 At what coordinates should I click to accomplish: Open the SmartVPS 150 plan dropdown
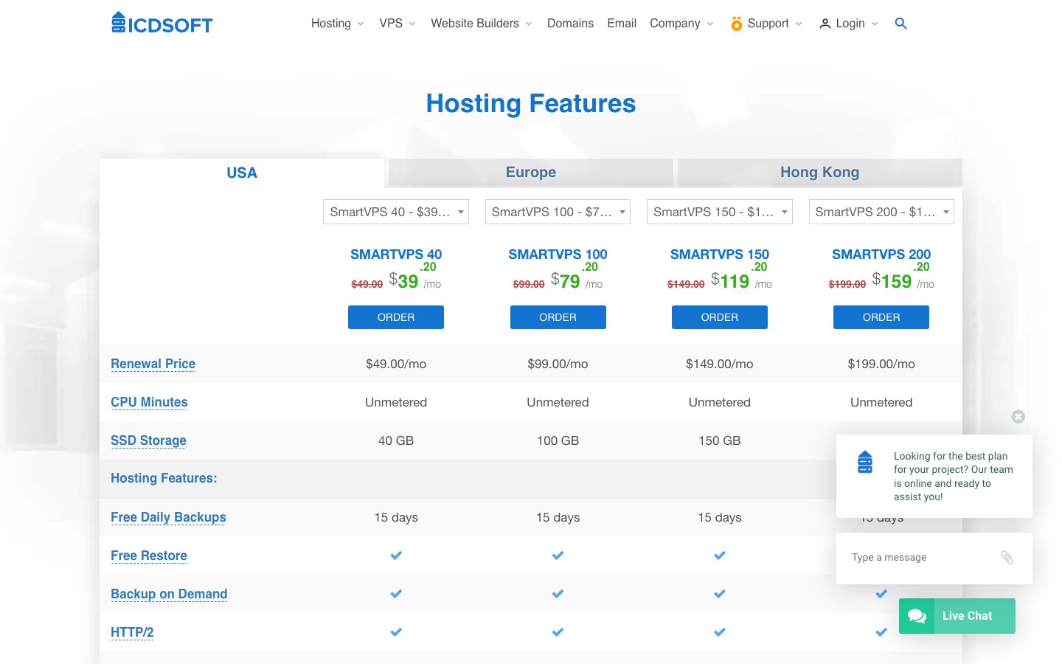720,212
